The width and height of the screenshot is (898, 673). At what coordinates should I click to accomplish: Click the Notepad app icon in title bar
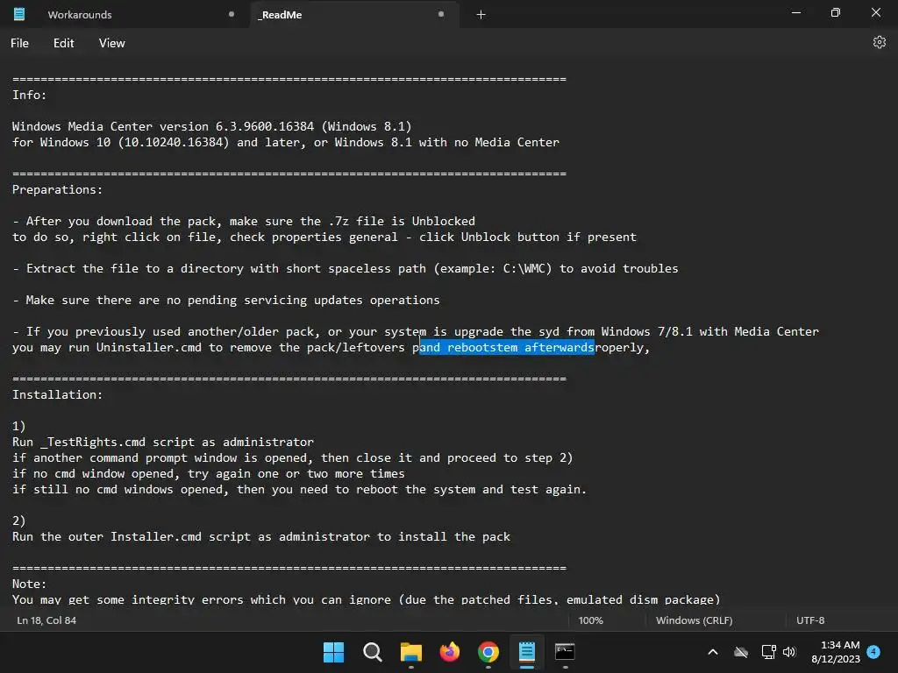(19, 14)
